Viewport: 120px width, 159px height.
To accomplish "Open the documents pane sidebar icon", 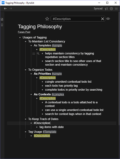I will 2,19.
